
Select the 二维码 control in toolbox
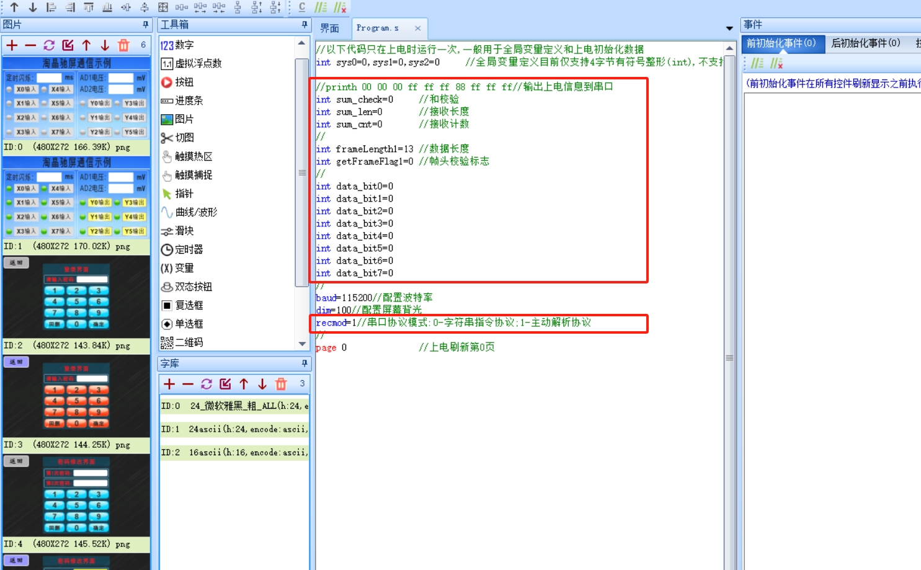[x=182, y=342]
